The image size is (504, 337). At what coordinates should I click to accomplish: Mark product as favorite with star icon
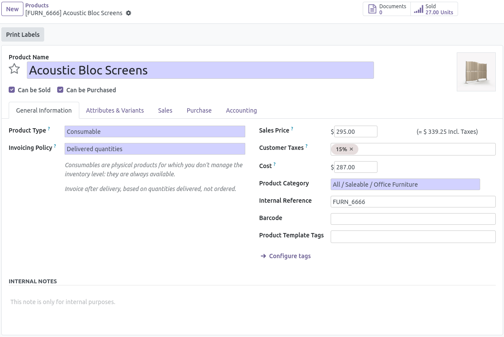[14, 69]
